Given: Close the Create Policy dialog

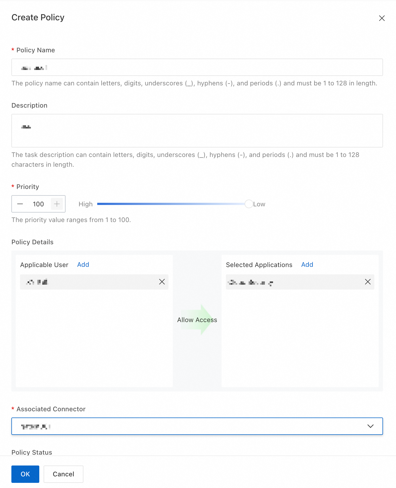Looking at the screenshot, I should [382, 18].
